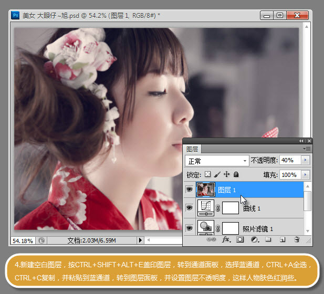Click mask link chain on 照片滤镜 1 layer
The width and height of the screenshot is (324, 294).
point(217,228)
